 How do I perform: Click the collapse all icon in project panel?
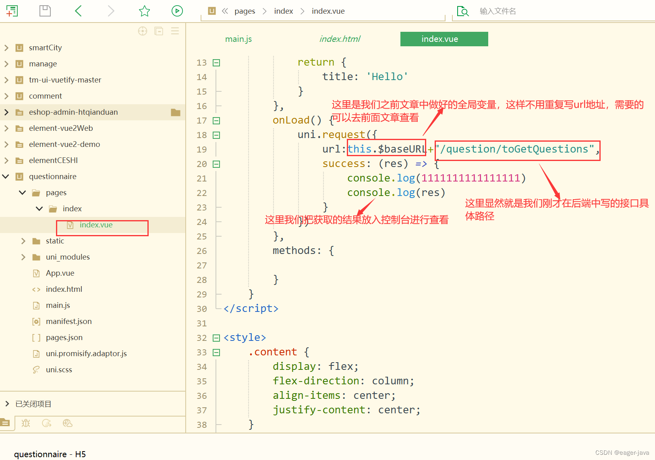tap(159, 31)
